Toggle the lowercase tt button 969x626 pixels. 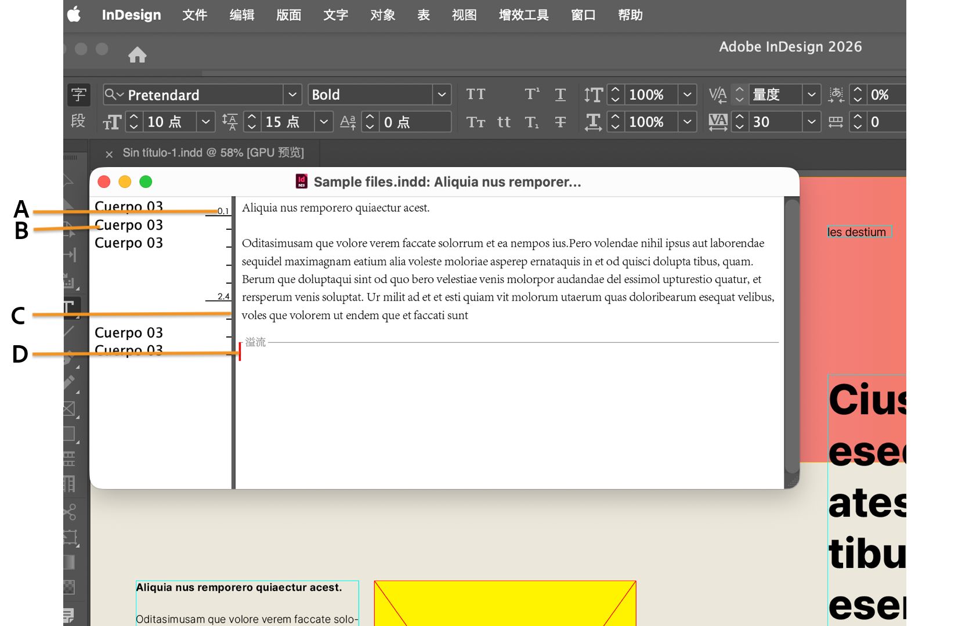coord(504,122)
